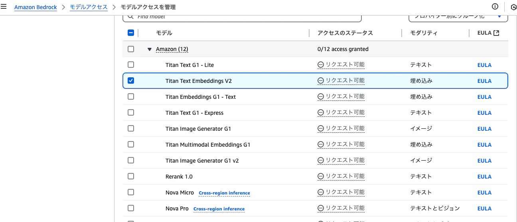Open EULA link for Nova Pro
Screen dimensions: 517x222
pyautogui.click(x=484, y=208)
